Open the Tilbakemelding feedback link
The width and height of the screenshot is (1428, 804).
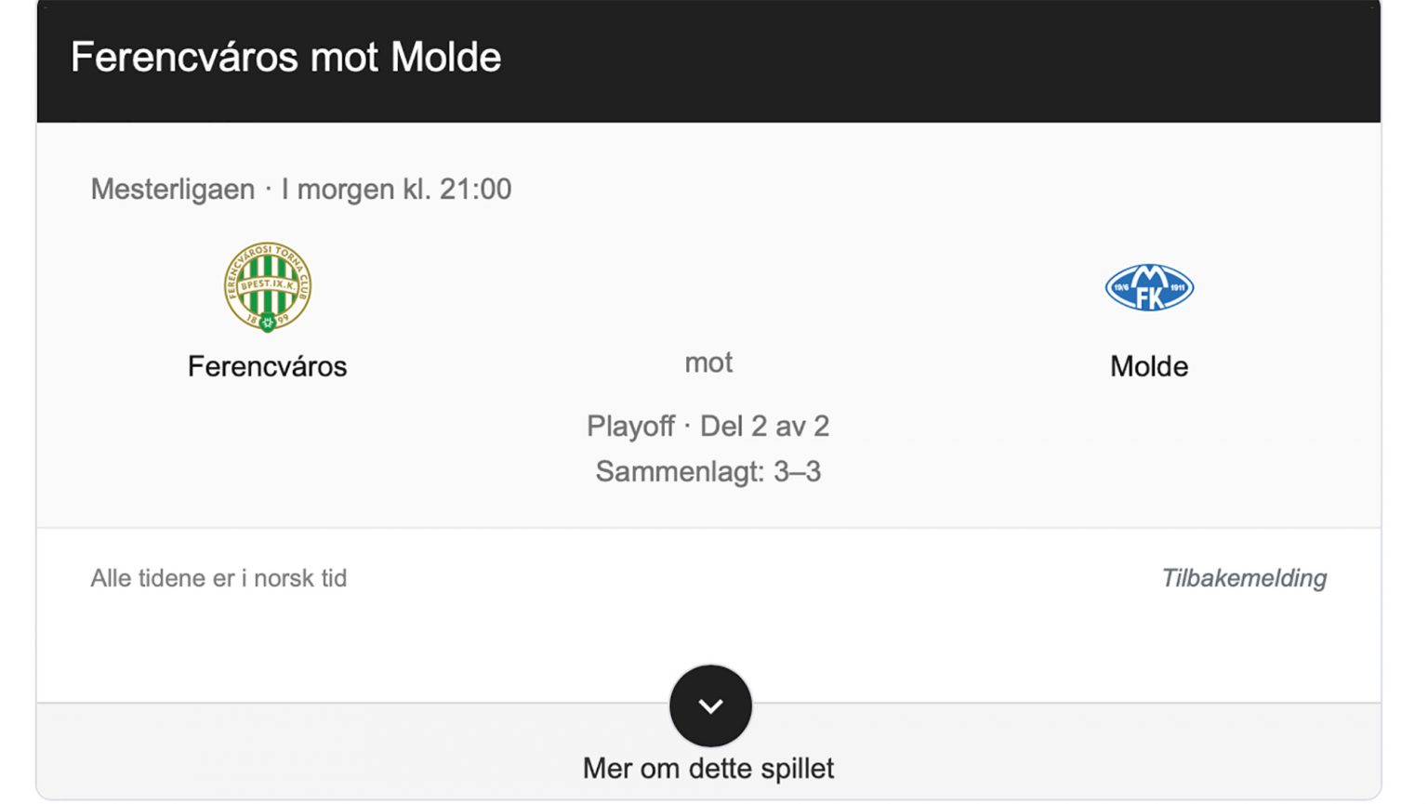(1244, 578)
